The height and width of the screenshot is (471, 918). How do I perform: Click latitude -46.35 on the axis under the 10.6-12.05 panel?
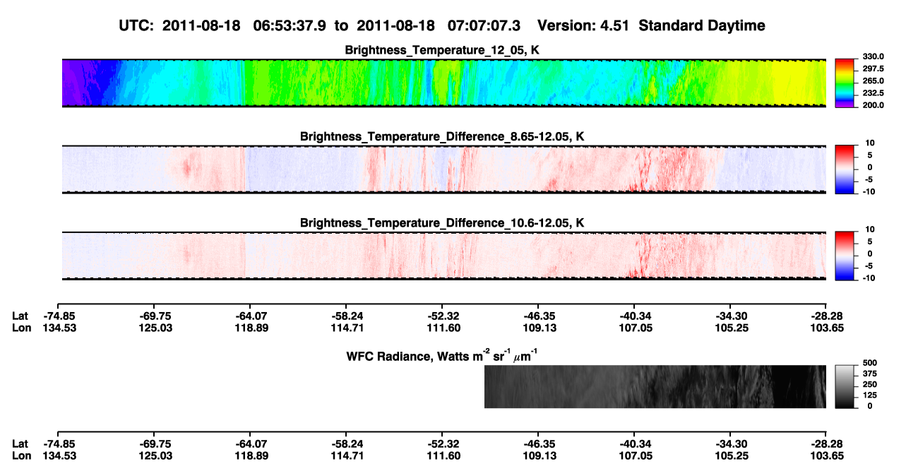click(538, 316)
